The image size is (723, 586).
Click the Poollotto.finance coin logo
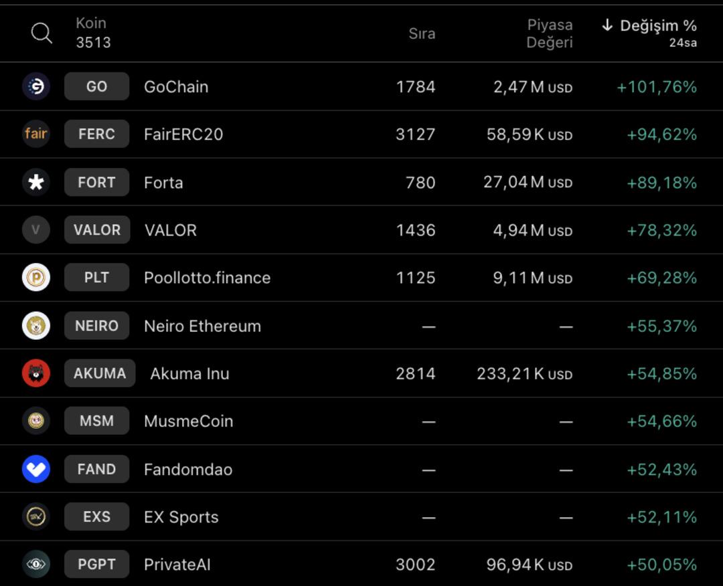(x=36, y=278)
